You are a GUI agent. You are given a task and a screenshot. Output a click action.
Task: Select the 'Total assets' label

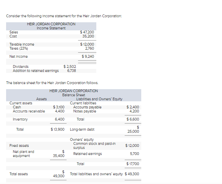point(19,174)
